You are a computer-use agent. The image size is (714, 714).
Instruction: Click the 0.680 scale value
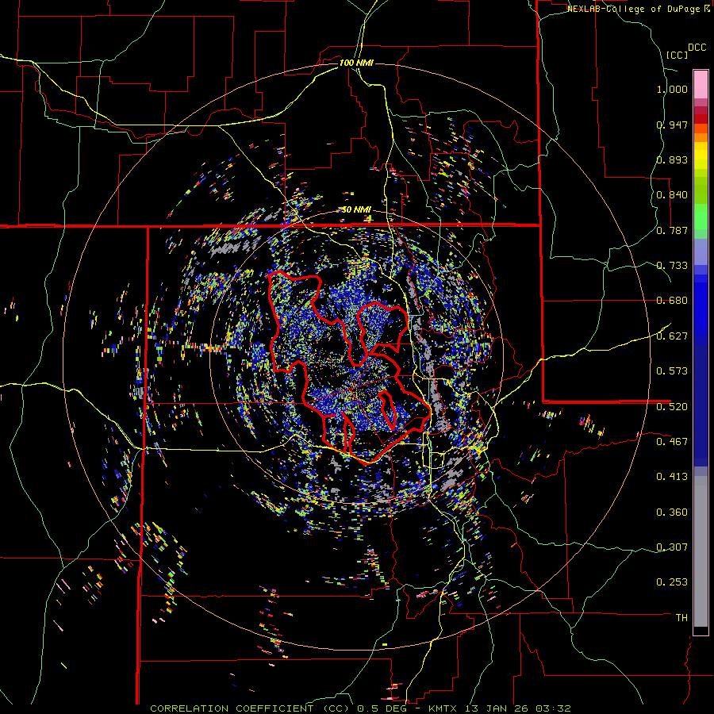point(672,301)
